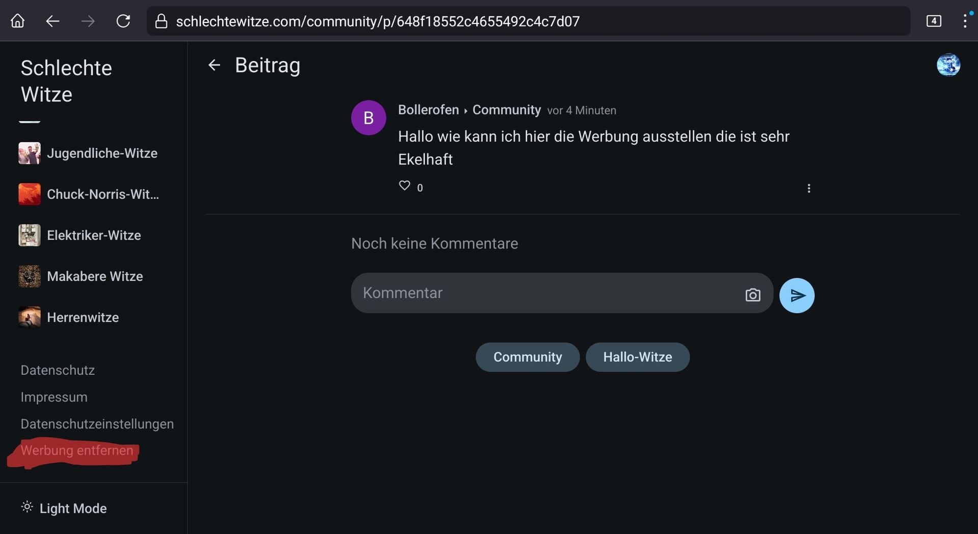The image size is (978, 534).
Task: Open browser three-dot menu
Action: click(964, 21)
